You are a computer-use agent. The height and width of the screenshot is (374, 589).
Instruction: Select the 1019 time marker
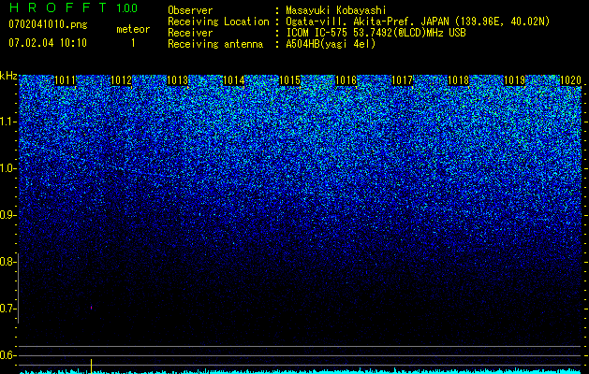point(515,80)
